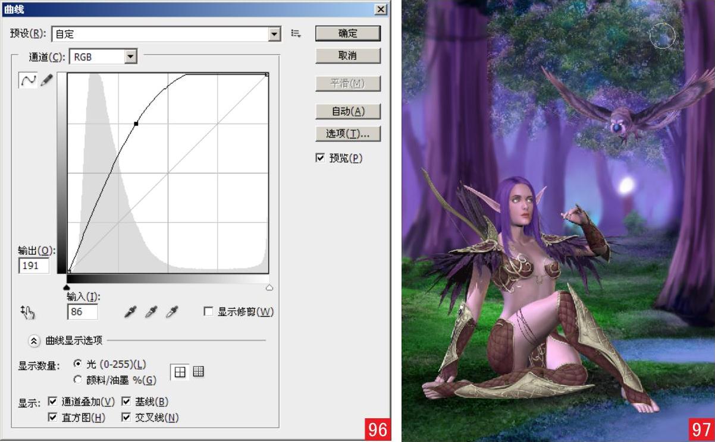Click the 输入 value field
715x442 pixels.
point(82,311)
